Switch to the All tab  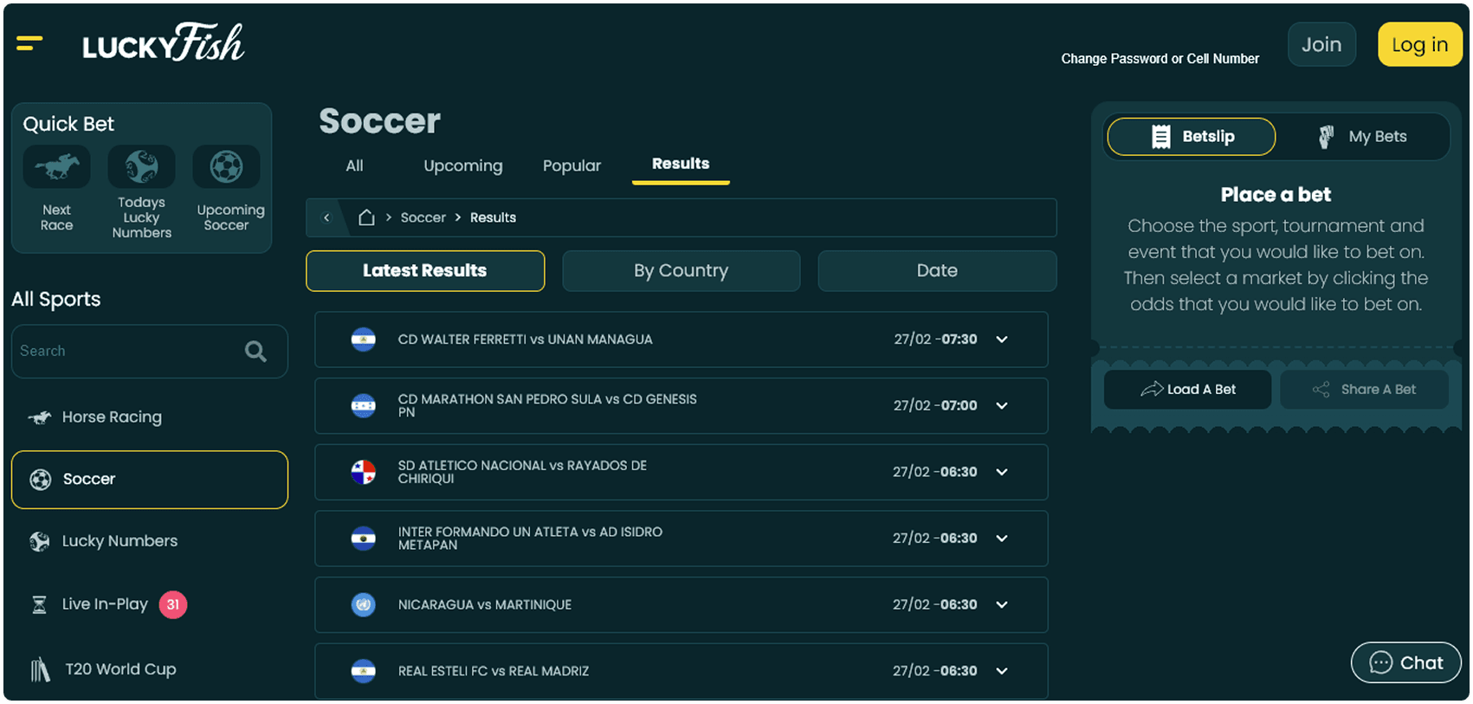coord(354,165)
